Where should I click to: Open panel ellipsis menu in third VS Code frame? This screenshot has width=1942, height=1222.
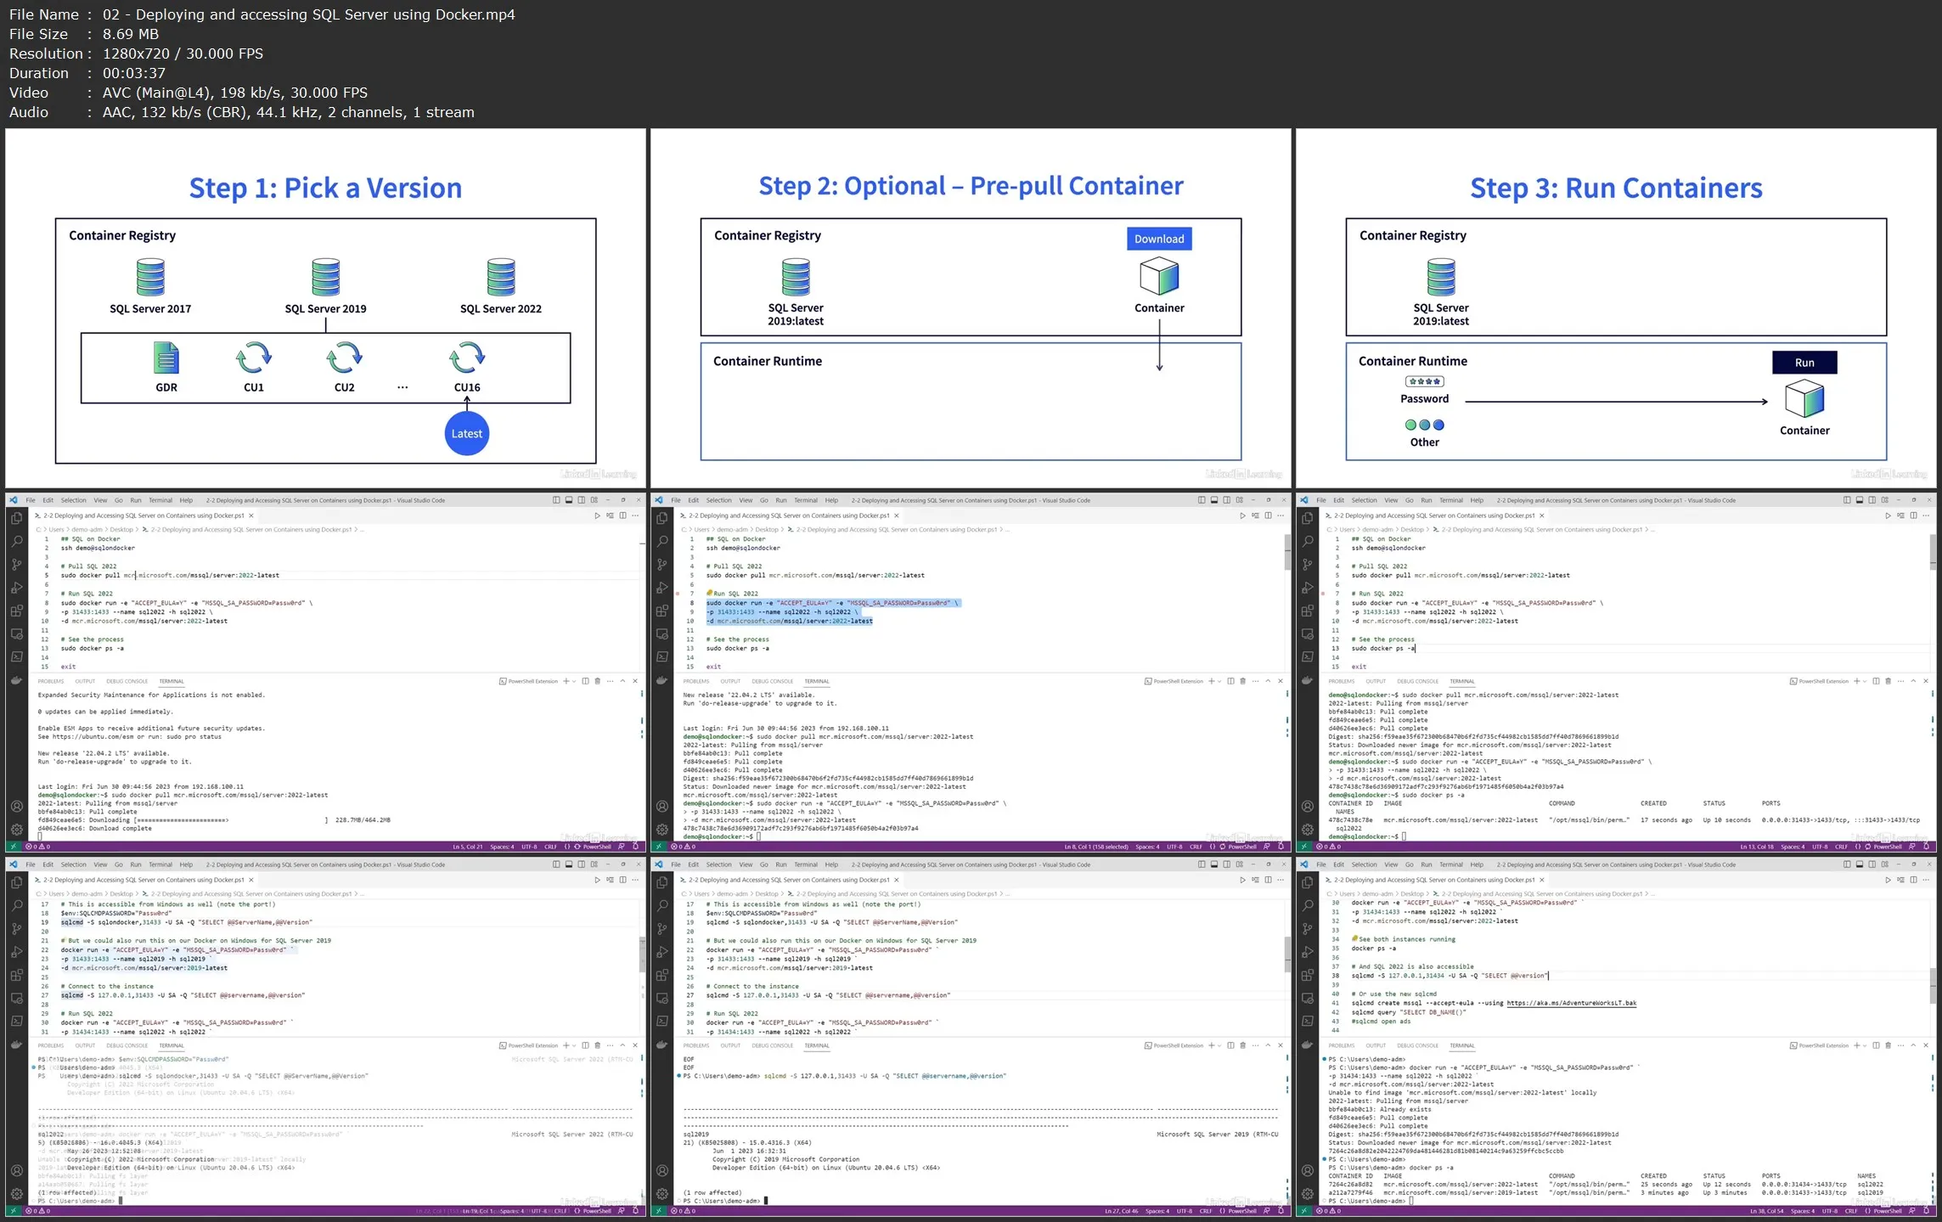tap(1900, 681)
